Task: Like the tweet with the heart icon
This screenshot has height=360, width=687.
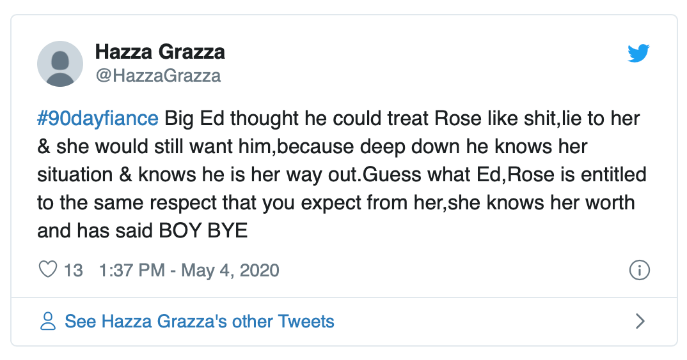Action: (48, 270)
